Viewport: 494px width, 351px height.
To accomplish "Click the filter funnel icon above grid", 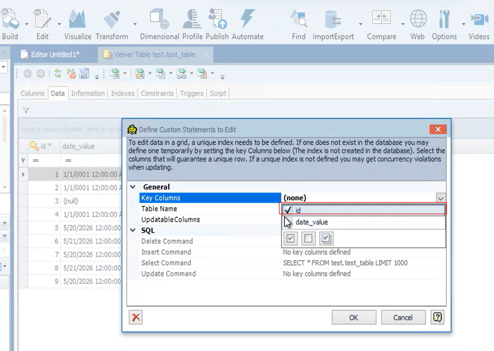I will coord(26,110).
